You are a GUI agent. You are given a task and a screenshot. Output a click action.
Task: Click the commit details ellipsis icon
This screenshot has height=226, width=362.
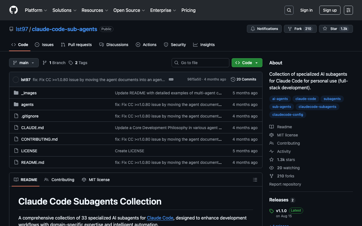coord(171,79)
